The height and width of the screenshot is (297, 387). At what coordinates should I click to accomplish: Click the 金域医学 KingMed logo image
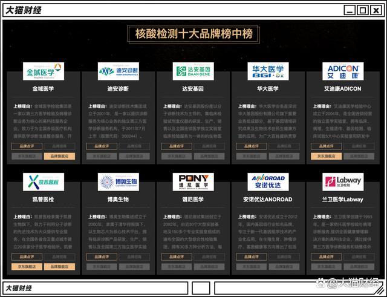tap(44, 71)
